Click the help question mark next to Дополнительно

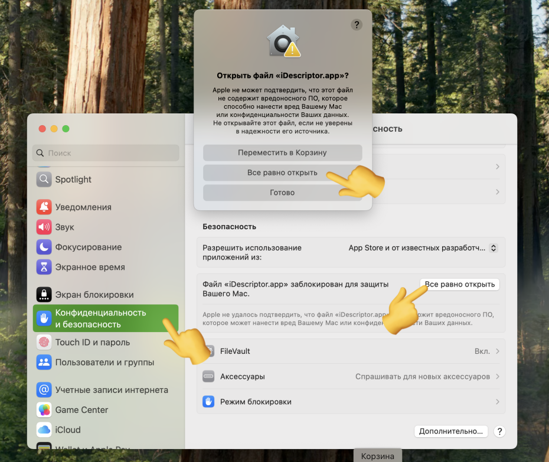[499, 431]
